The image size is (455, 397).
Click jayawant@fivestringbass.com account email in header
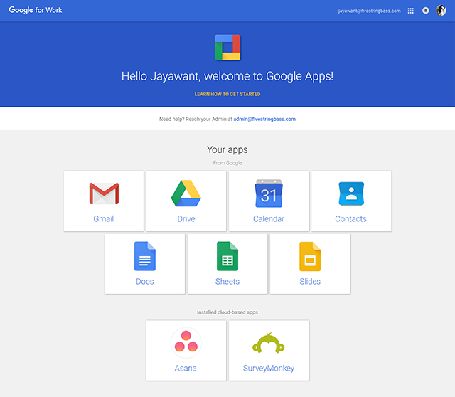tap(370, 11)
